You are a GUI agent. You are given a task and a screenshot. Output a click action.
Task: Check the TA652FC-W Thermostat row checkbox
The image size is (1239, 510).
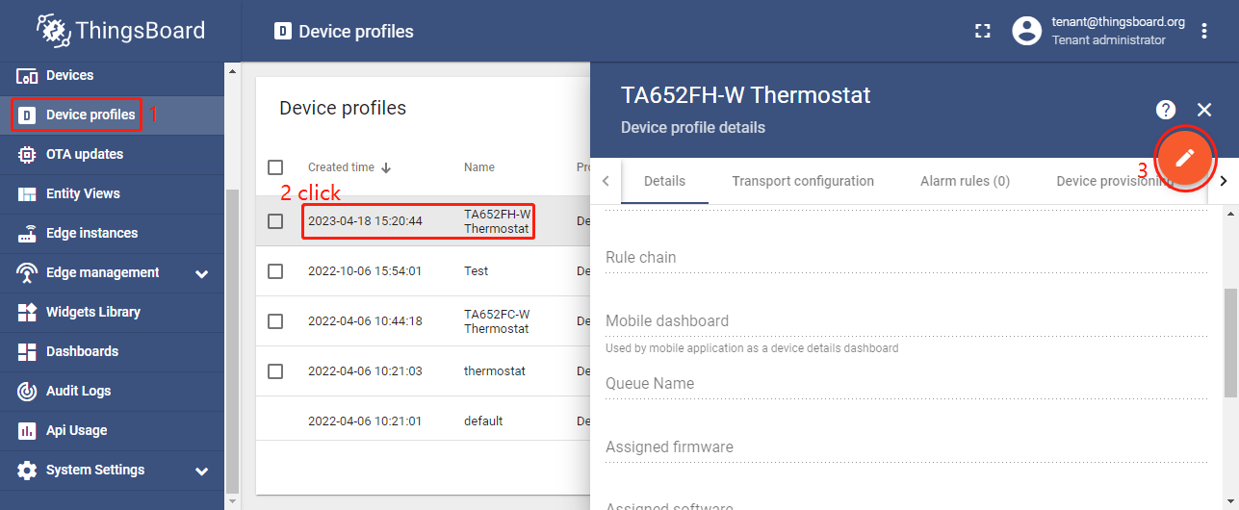(275, 321)
